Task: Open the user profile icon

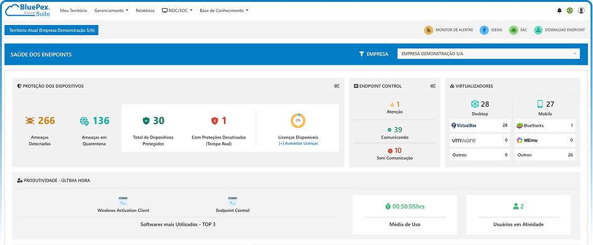Action: coord(581,11)
